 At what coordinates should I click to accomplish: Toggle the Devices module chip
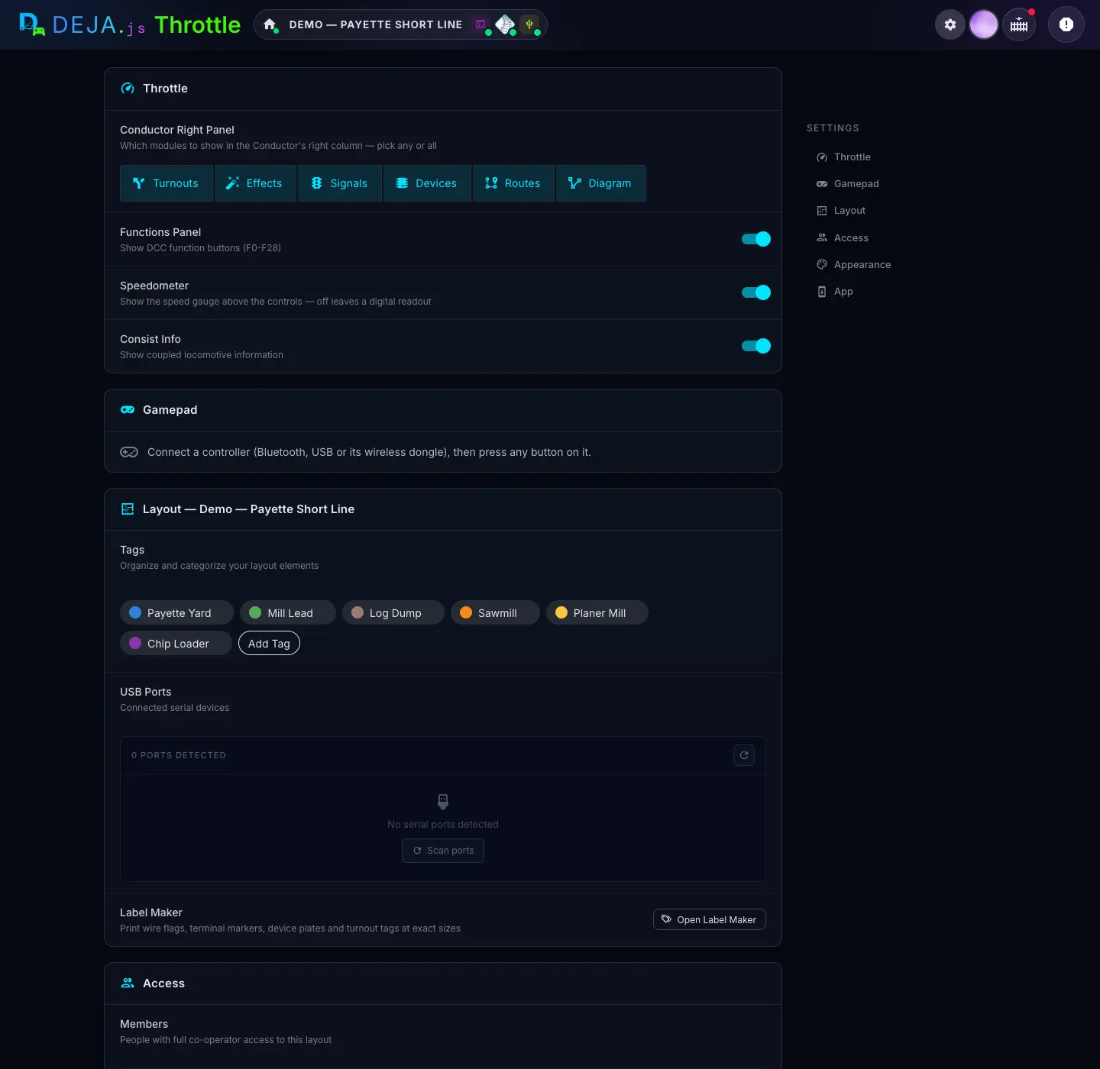point(427,183)
